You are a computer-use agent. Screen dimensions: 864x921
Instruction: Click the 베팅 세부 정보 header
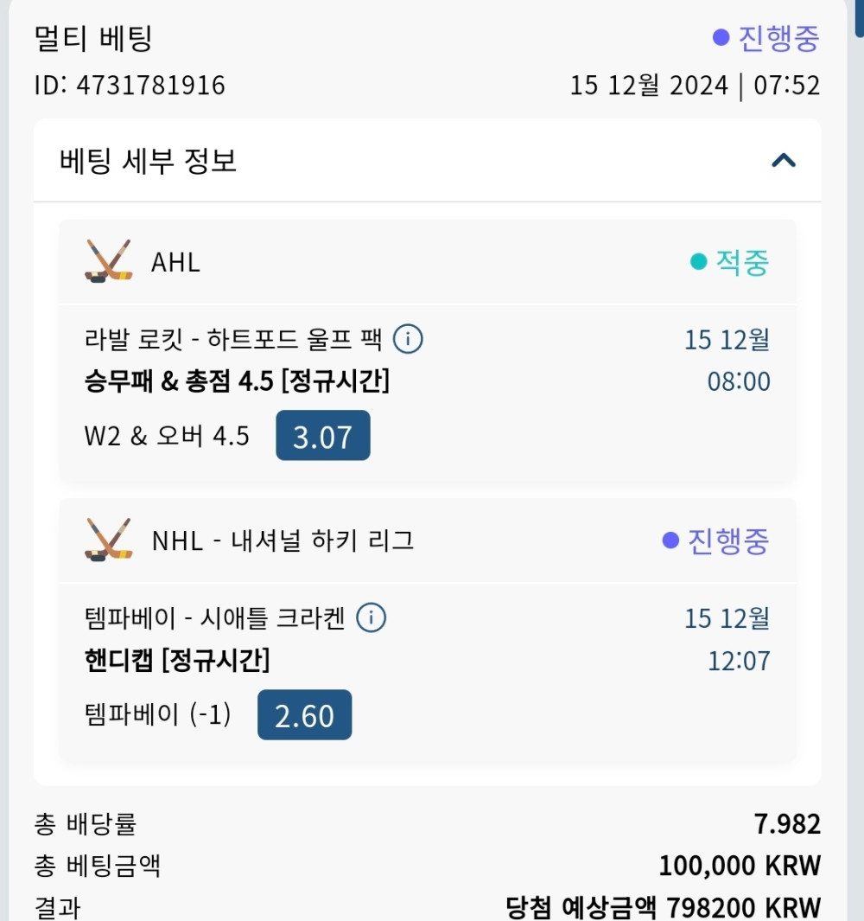tap(149, 161)
